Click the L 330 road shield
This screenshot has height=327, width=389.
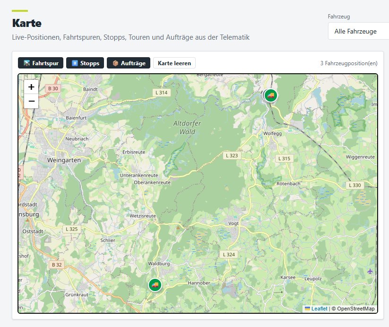[x=355, y=185]
